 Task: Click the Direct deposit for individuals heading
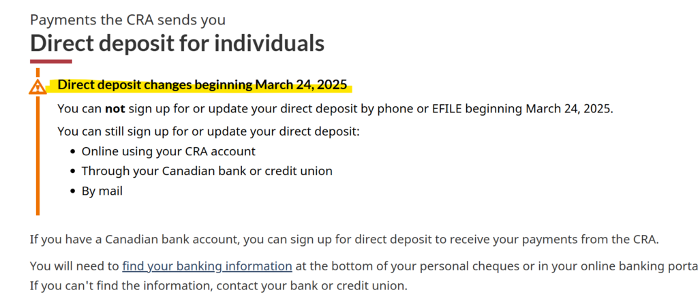177,43
